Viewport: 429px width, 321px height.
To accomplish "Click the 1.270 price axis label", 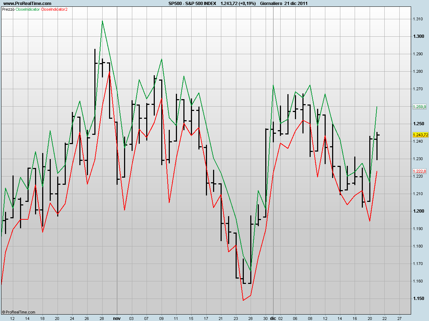I will point(418,89).
